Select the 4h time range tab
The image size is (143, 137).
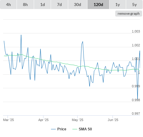8,5
